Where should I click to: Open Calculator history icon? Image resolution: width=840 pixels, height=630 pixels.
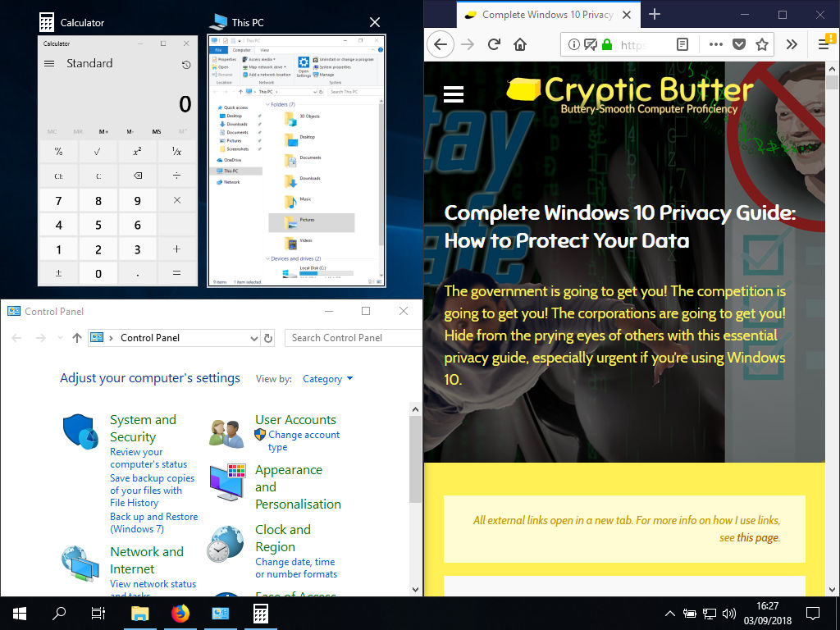pos(186,65)
